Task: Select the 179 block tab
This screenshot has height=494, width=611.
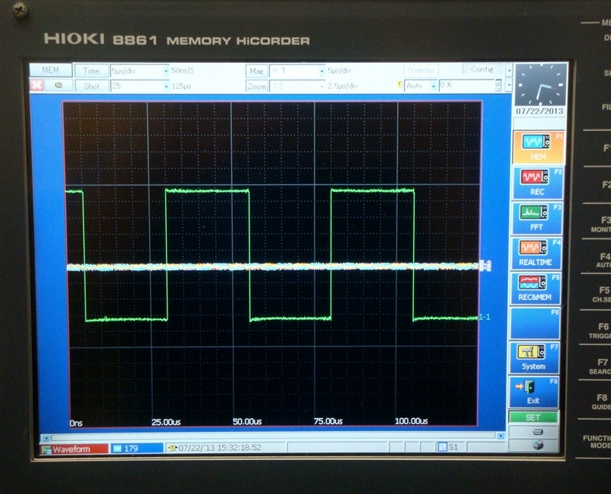Action: 136,449
